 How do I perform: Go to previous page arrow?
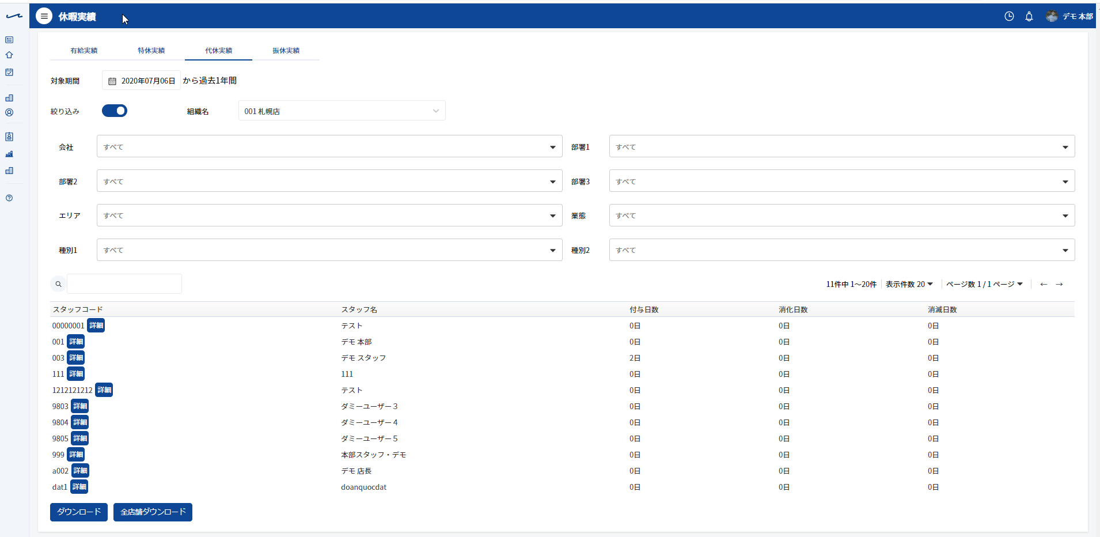click(1044, 284)
